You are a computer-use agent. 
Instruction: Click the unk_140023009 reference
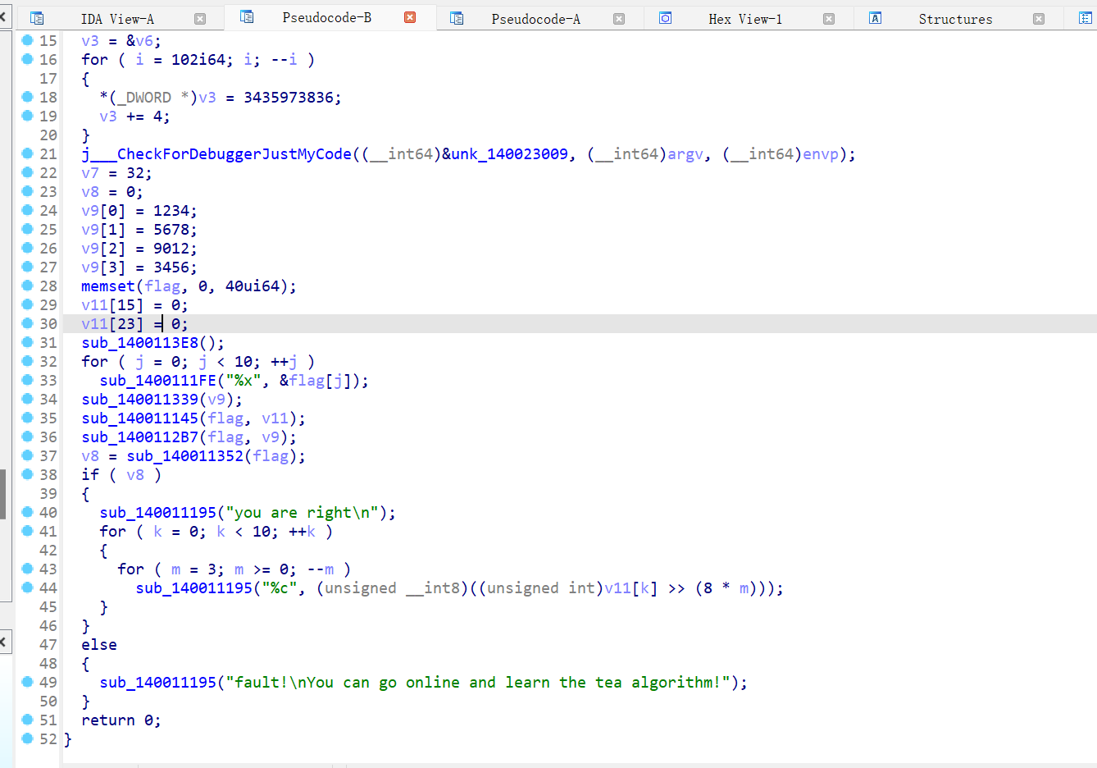pyautogui.click(x=510, y=154)
